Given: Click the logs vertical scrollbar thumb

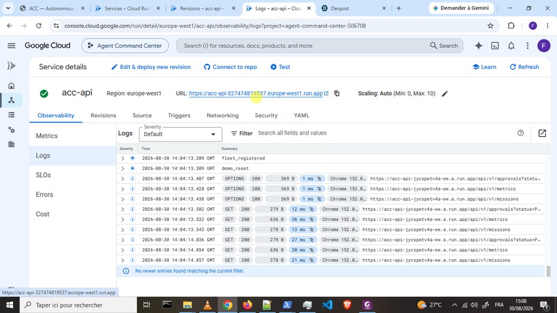Looking at the screenshot, I should (x=549, y=271).
